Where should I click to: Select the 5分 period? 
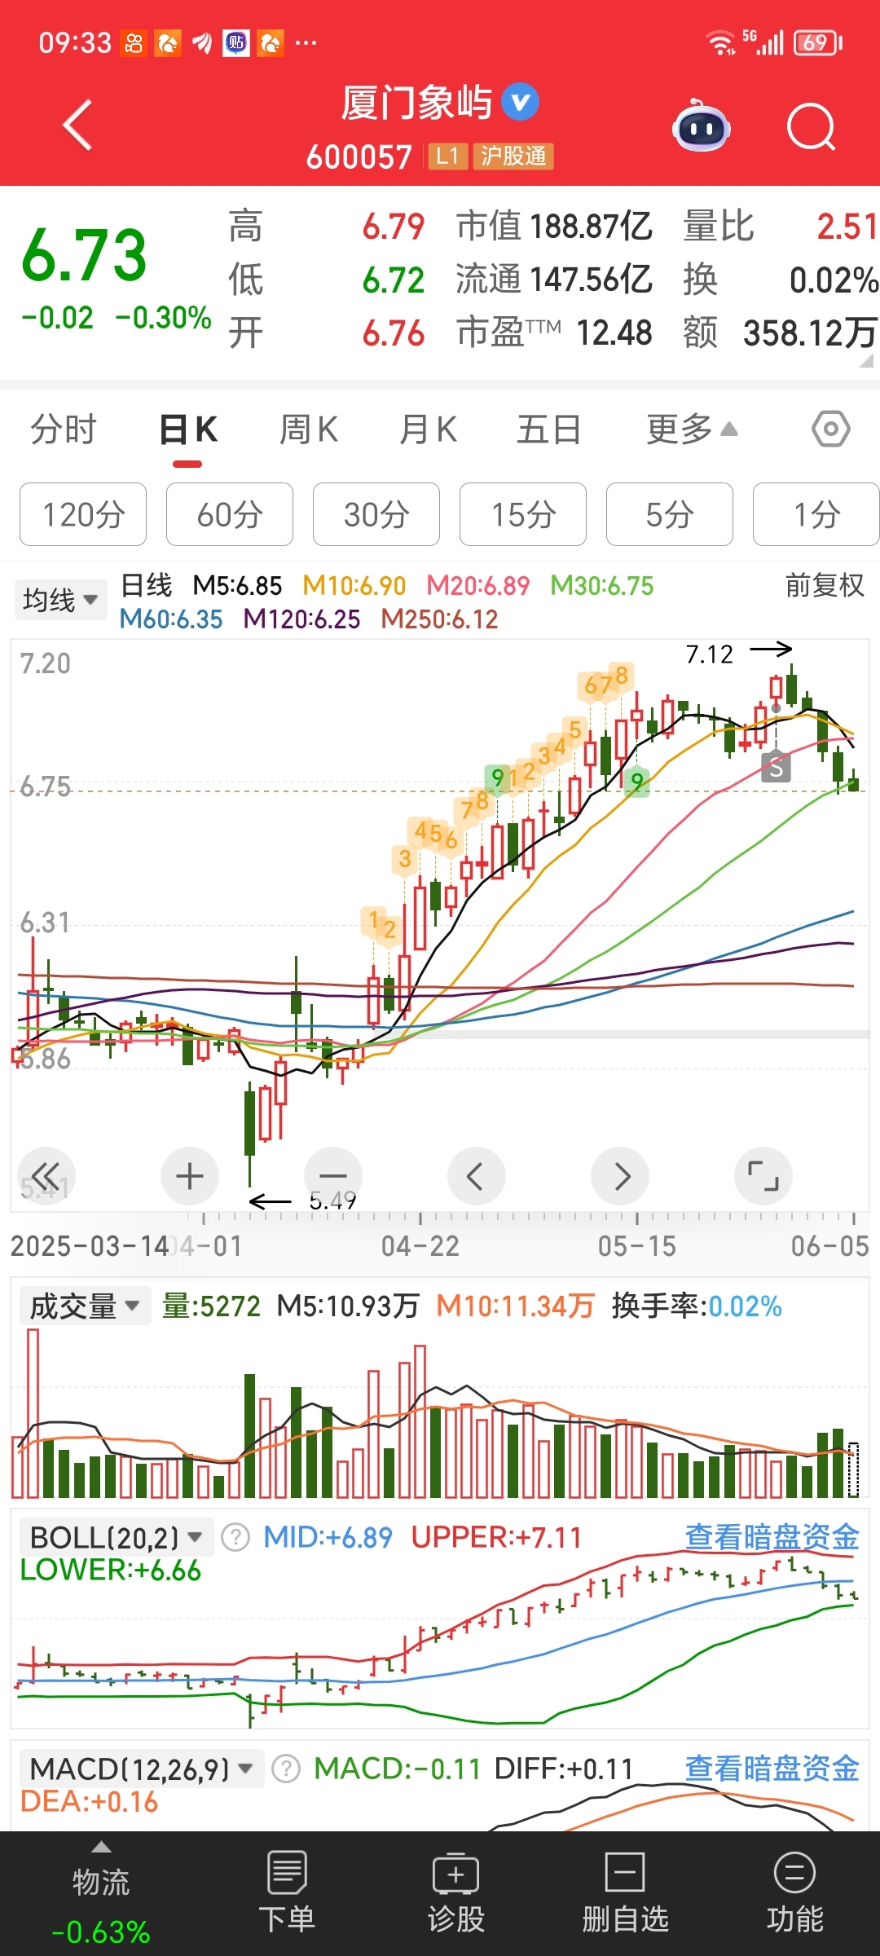(x=670, y=514)
